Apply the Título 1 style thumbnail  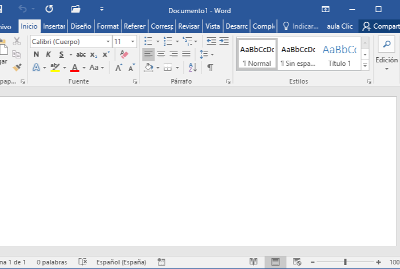339,55
